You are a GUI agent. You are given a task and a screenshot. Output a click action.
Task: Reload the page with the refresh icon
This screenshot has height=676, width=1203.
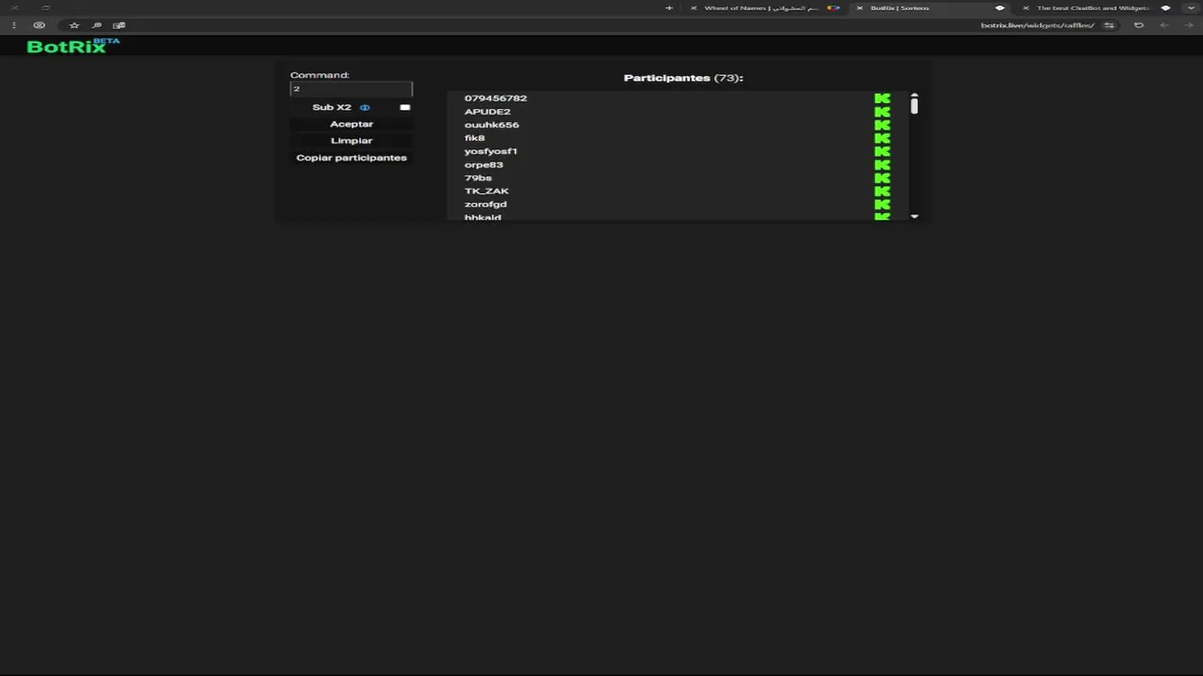coord(1138,25)
